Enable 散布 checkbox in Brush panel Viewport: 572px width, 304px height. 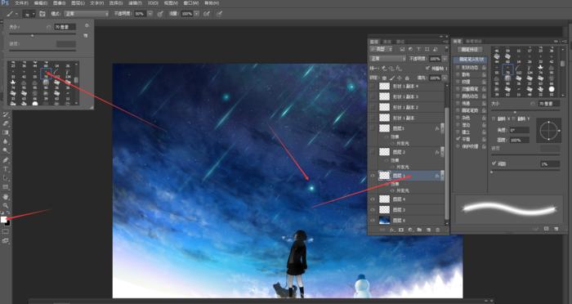click(458, 75)
